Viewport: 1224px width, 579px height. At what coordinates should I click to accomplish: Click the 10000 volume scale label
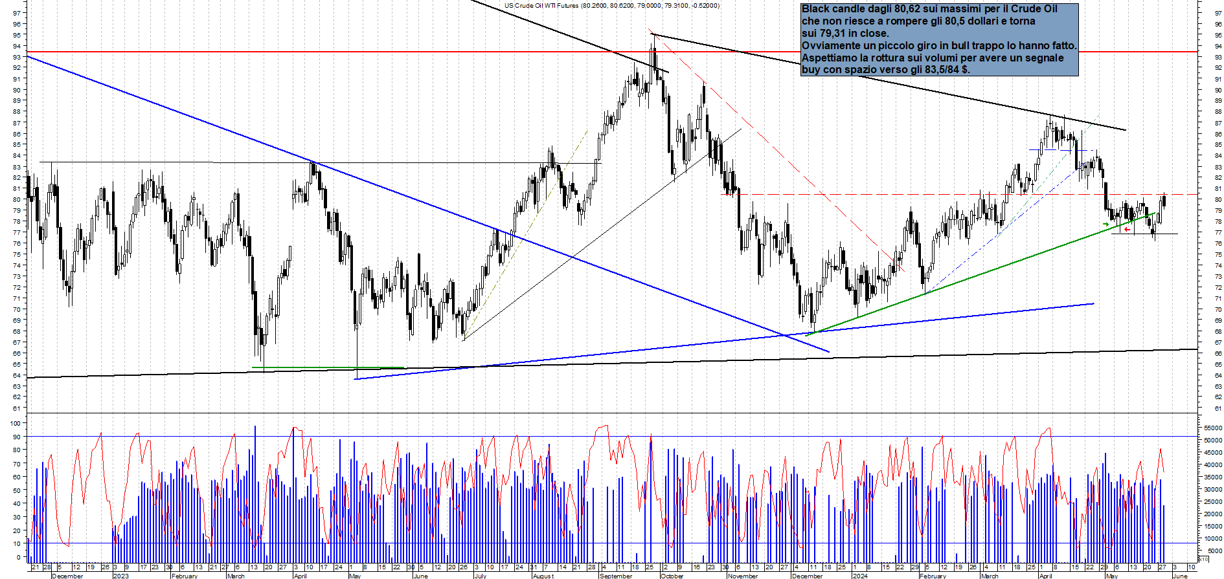(x=1213, y=539)
